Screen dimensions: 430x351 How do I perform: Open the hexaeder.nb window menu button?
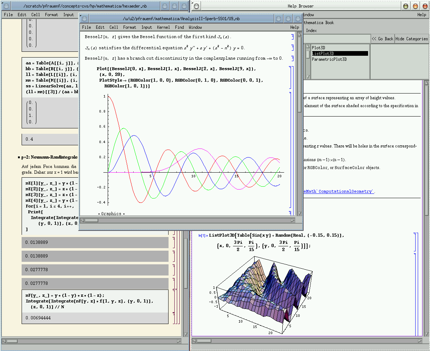tap(5, 6)
